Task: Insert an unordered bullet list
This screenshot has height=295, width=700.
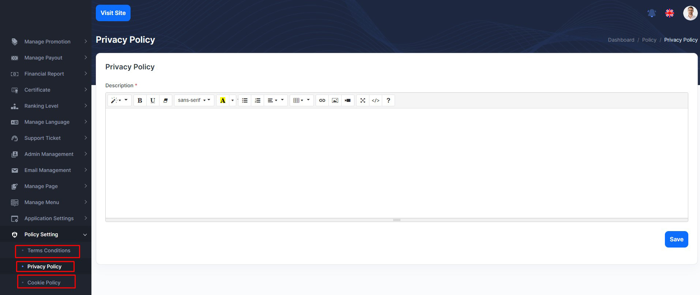Action: 245,100
